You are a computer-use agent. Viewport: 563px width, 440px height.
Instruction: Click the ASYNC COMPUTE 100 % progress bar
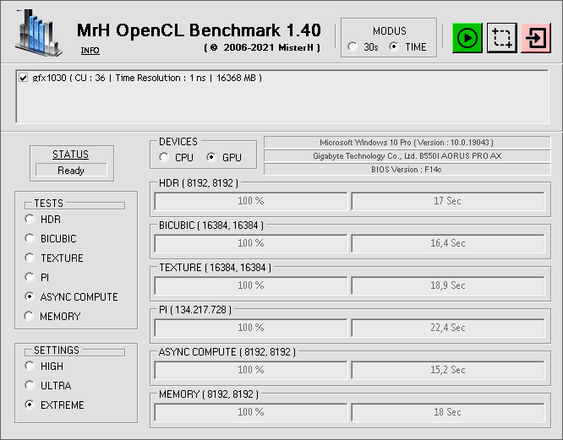click(250, 370)
